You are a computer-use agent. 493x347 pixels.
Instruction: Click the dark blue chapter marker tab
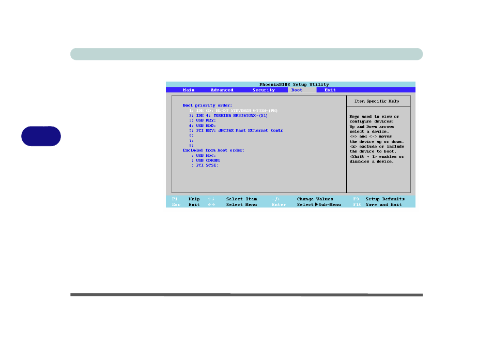(41, 136)
